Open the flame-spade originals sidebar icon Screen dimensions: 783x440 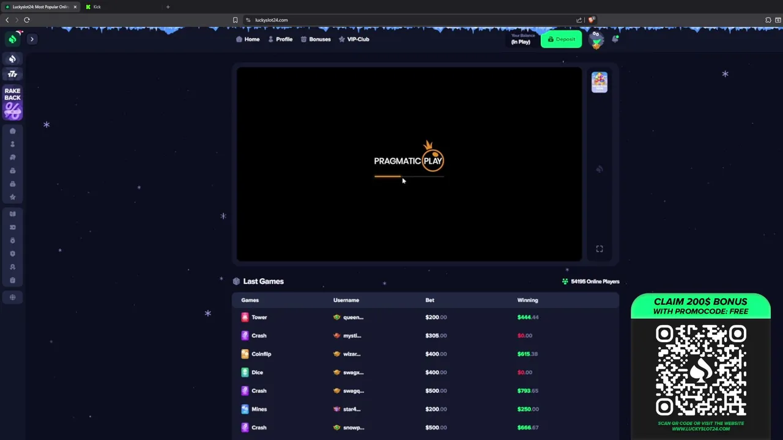click(12, 59)
